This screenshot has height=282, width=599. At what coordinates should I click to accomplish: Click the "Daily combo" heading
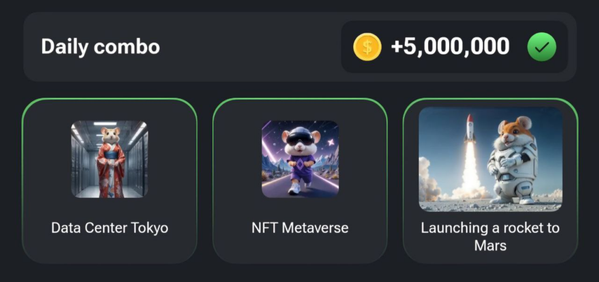100,47
